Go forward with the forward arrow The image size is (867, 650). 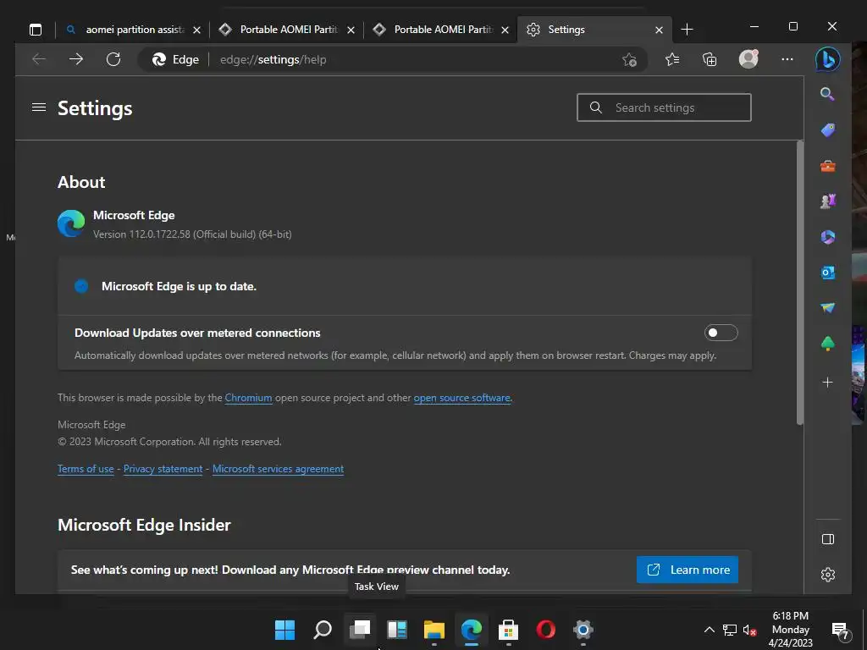tap(76, 59)
